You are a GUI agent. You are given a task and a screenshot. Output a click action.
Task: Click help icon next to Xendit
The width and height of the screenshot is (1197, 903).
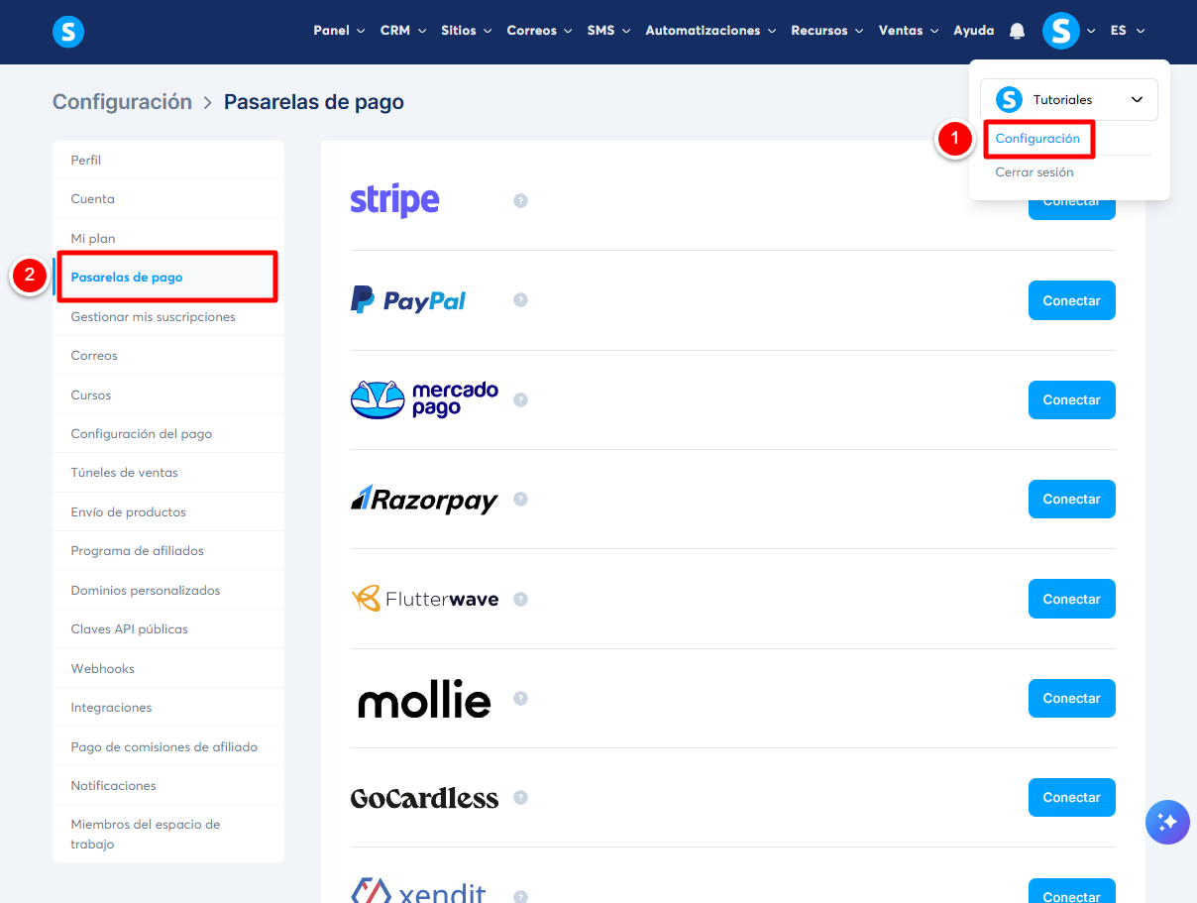520,896
